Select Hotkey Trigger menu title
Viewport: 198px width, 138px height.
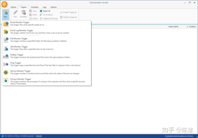(x=17, y=55)
